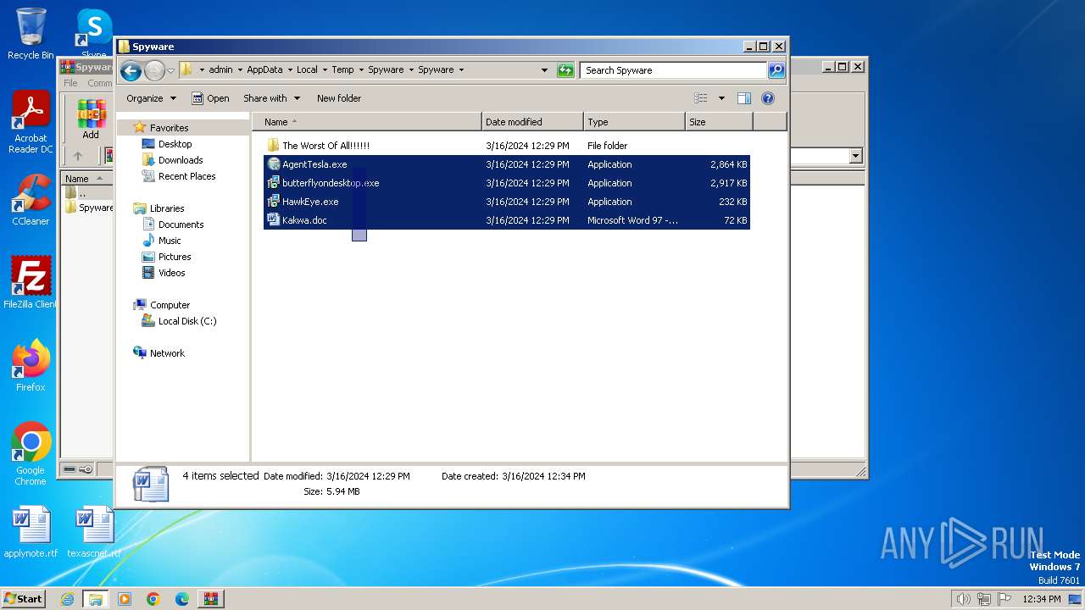Open the address bar history dropdown

[x=544, y=70]
